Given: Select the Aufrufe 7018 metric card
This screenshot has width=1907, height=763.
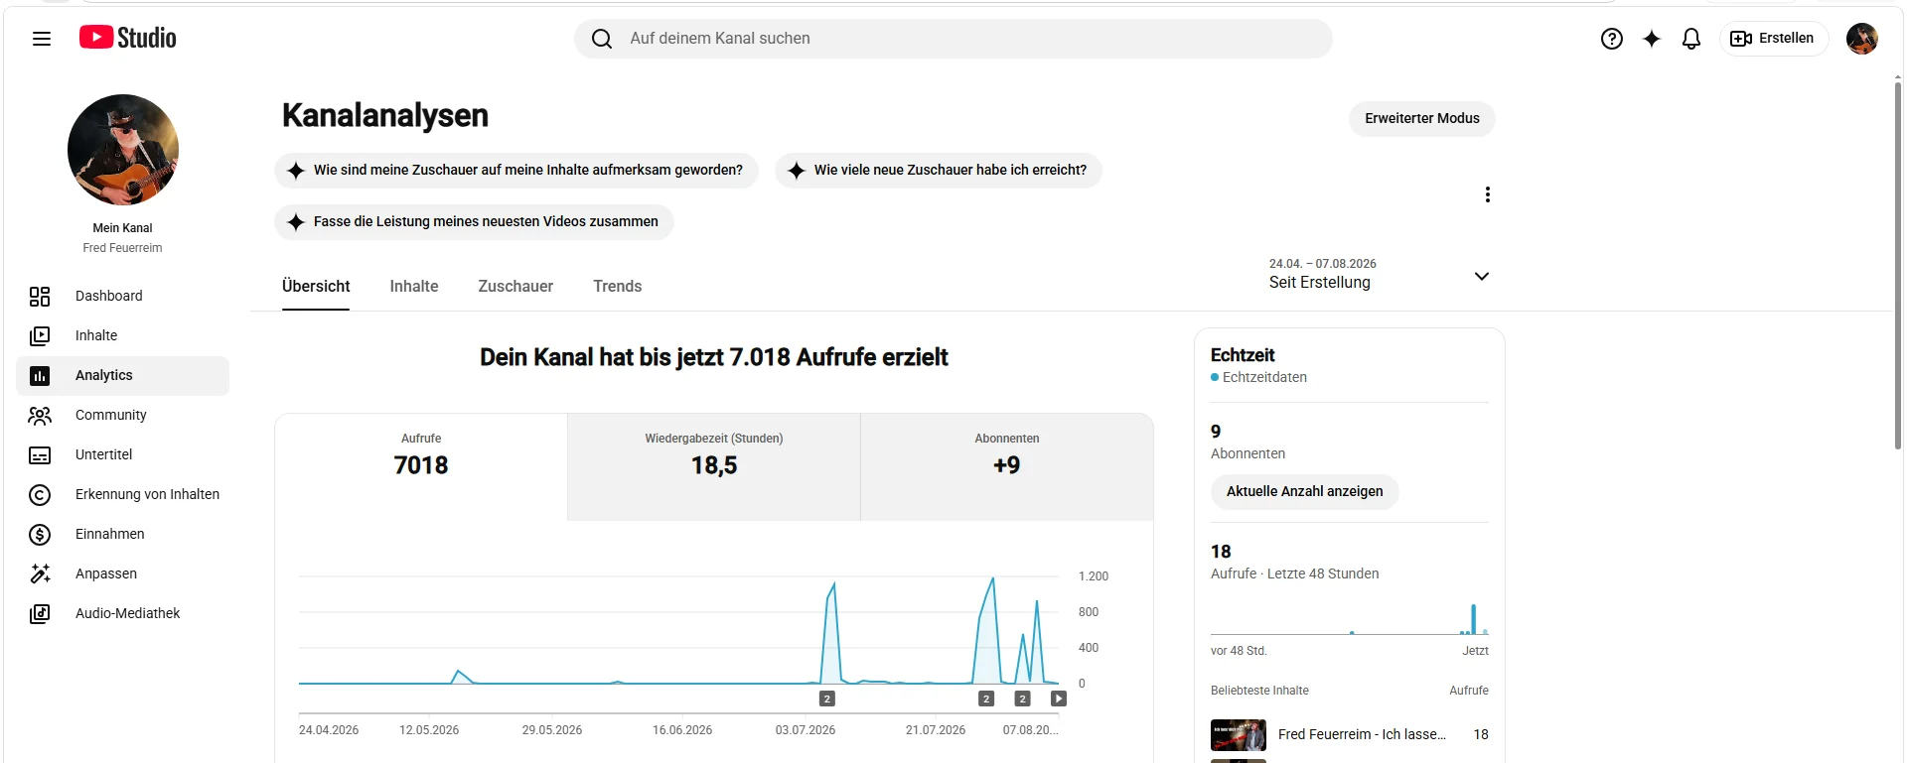Looking at the screenshot, I should pyautogui.click(x=421, y=466).
